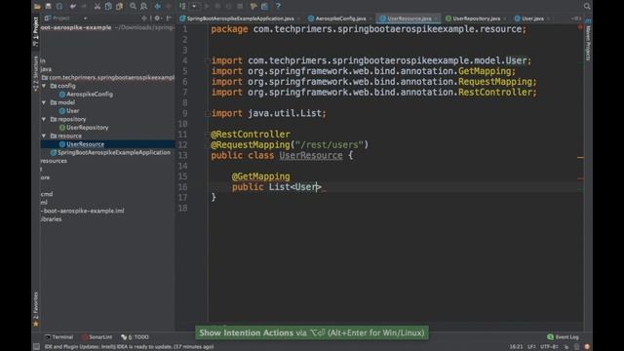Click the UserResource class name in code
Viewport: 624px width, 351px height.
click(310, 155)
